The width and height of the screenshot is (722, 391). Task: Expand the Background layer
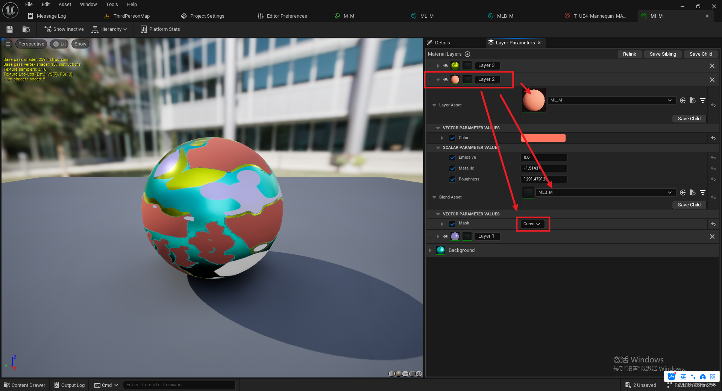(x=430, y=250)
